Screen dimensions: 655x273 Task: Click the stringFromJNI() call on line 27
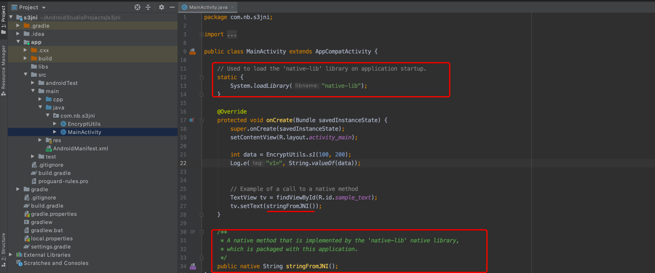(290, 206)
